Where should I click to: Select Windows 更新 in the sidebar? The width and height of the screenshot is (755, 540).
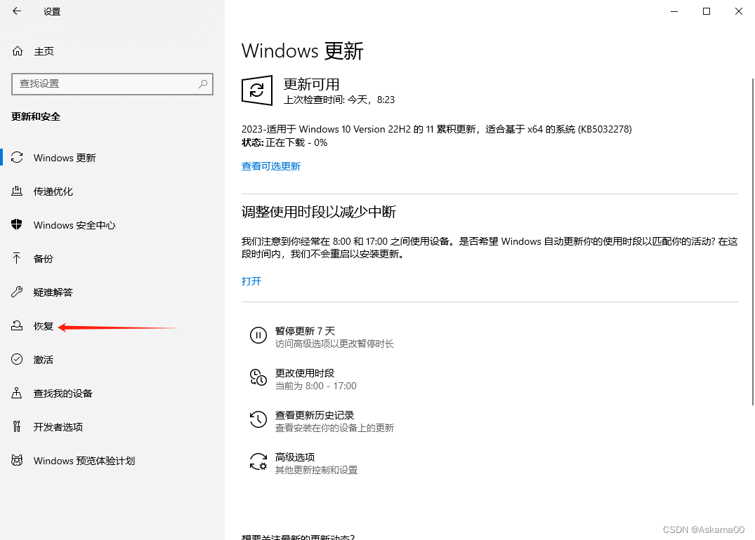pyautogui.click(x=65, y=158)
